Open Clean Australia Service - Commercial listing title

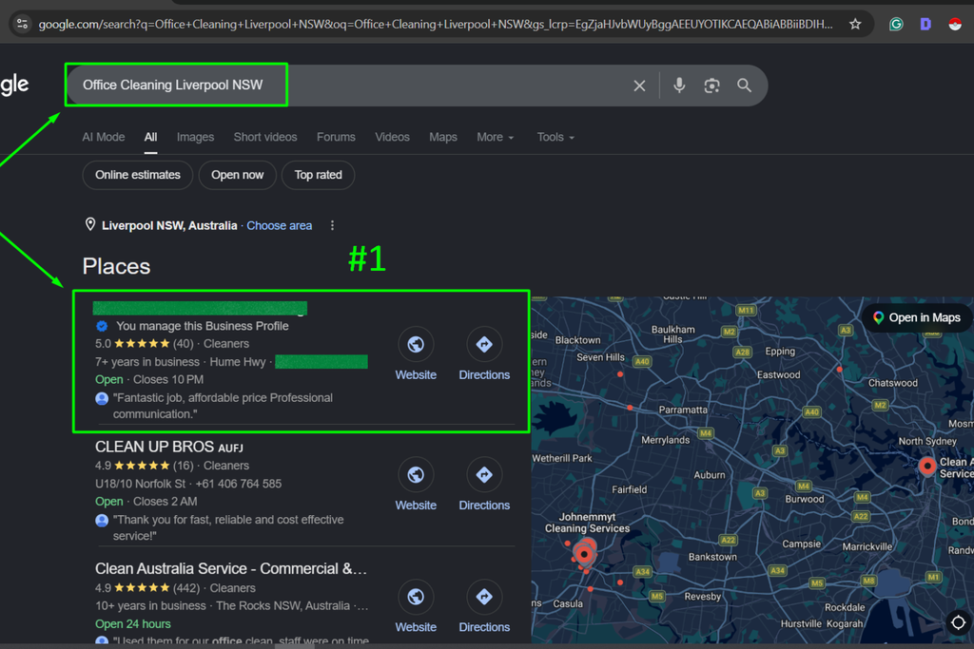[x=231, y=569]
